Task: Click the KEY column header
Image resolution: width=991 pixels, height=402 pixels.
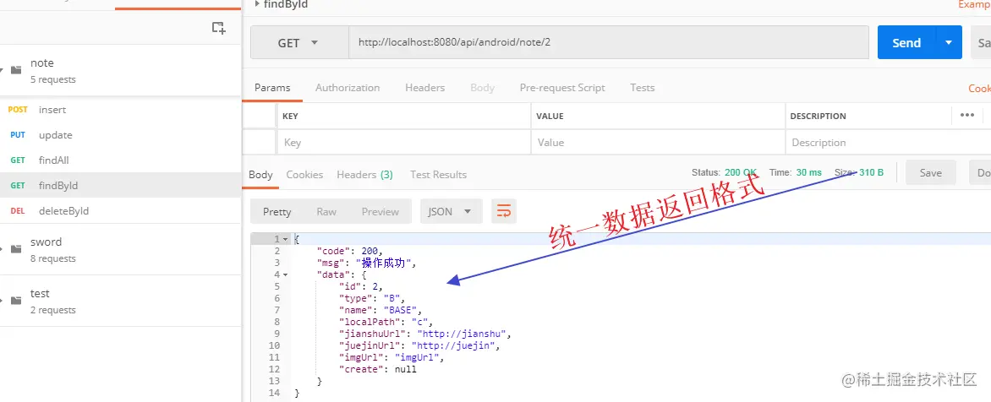Action: coord(290,116)
